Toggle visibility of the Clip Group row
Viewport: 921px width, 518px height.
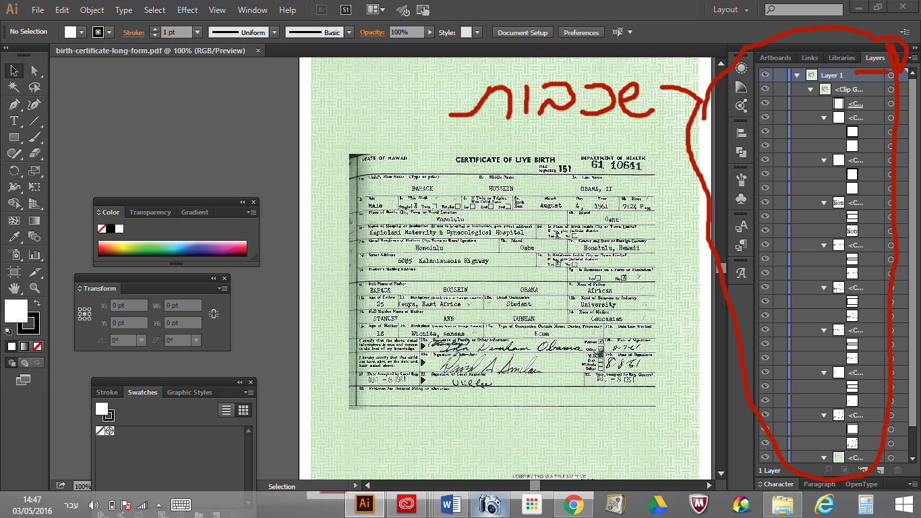[x=765, y=89]
